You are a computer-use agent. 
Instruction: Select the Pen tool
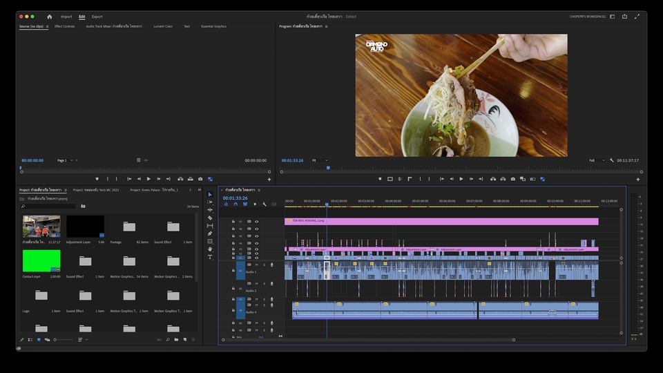pyautogui.click(x=210, y=233)
